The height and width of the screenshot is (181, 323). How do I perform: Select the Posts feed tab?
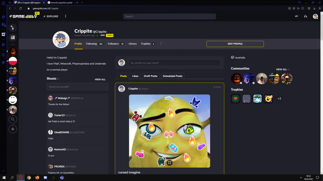coord(123,76)
